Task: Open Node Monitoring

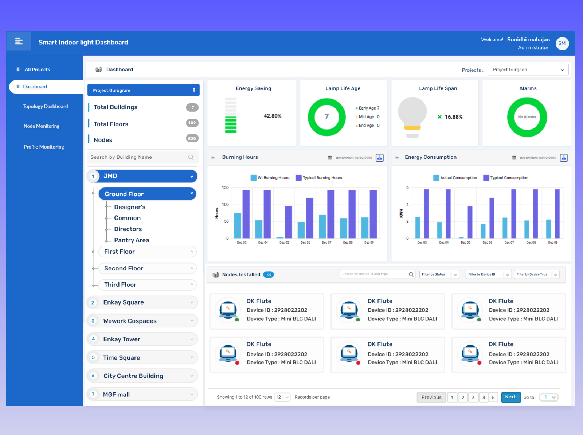Action: coord(42,126)
